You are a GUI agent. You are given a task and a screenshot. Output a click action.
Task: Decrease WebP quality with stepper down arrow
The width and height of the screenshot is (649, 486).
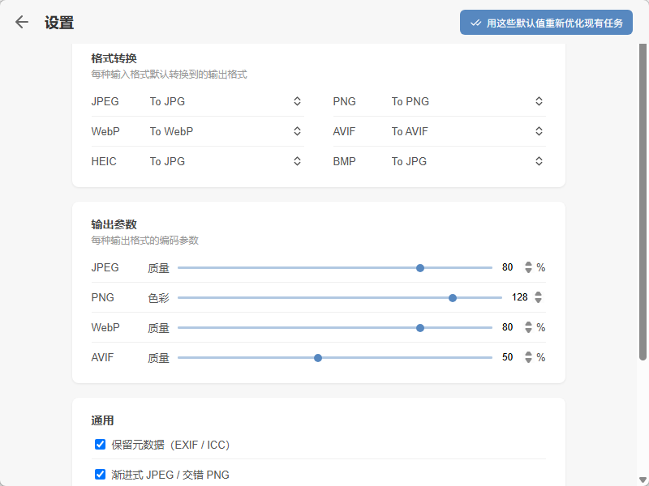[528, 330]
